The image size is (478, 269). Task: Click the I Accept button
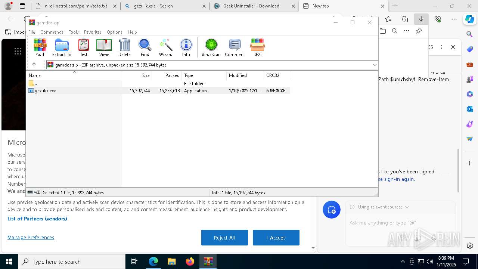[x=276, y=238]
